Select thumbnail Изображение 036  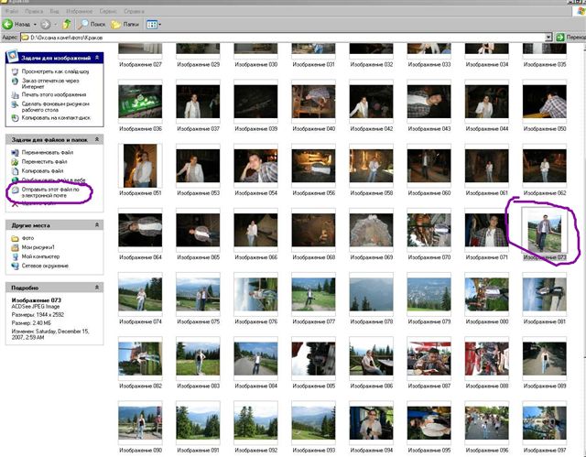(140, 102)
